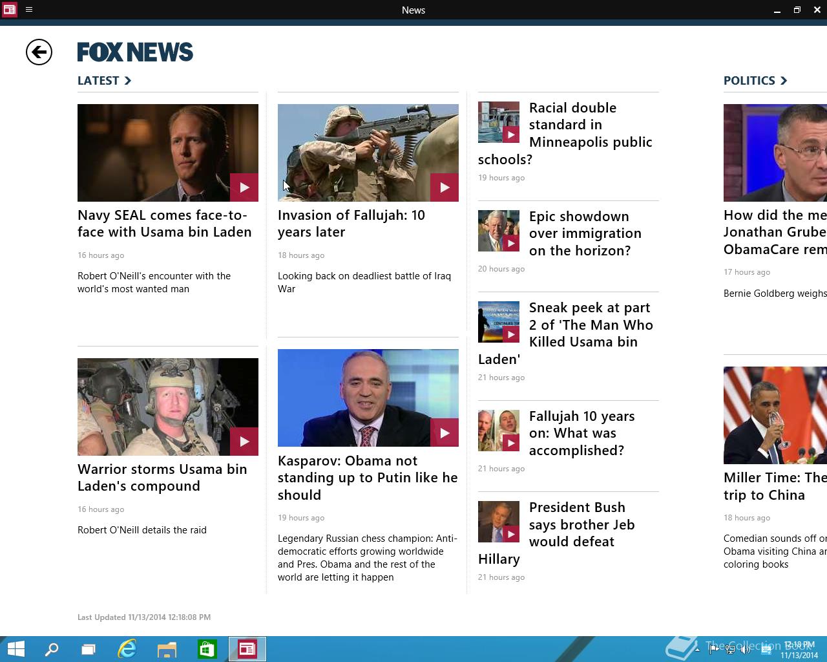The height and width of the screenshot is (662, 827).
Task: Play the Invasion of Fallujah video
Action: [445, 187]
